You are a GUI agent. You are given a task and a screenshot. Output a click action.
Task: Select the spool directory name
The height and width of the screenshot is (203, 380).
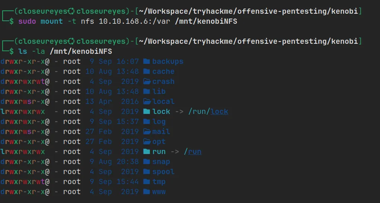(x=163, y=172)
